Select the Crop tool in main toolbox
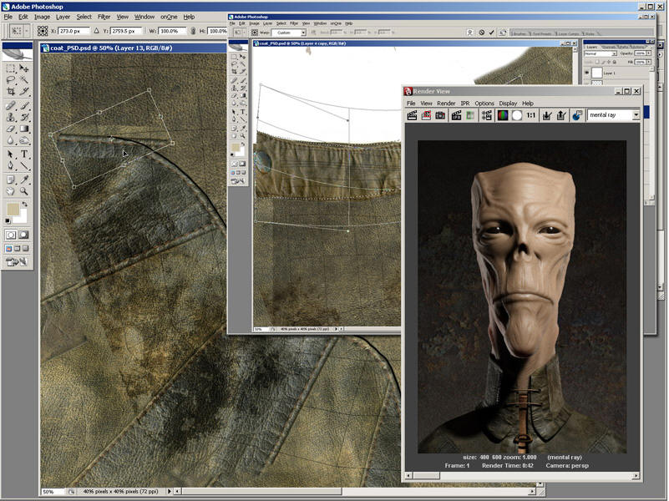Screen dimensions: 669x501 [x=11, y=91]
